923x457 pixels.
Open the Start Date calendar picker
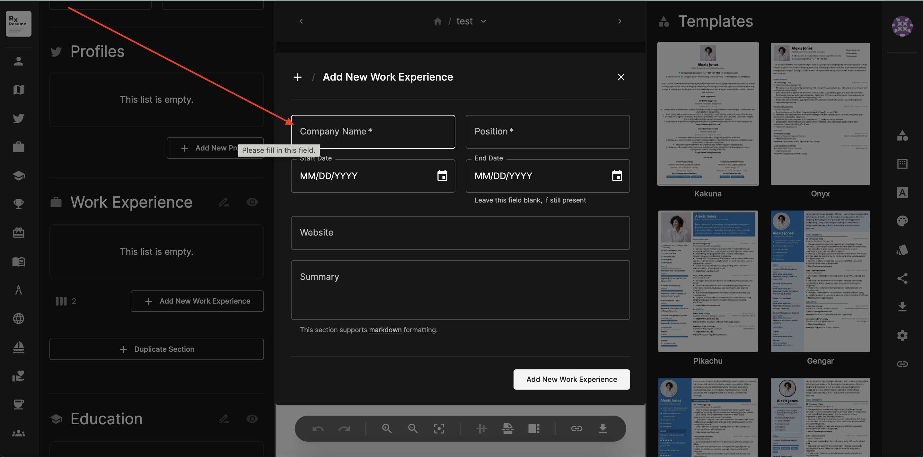442,176
